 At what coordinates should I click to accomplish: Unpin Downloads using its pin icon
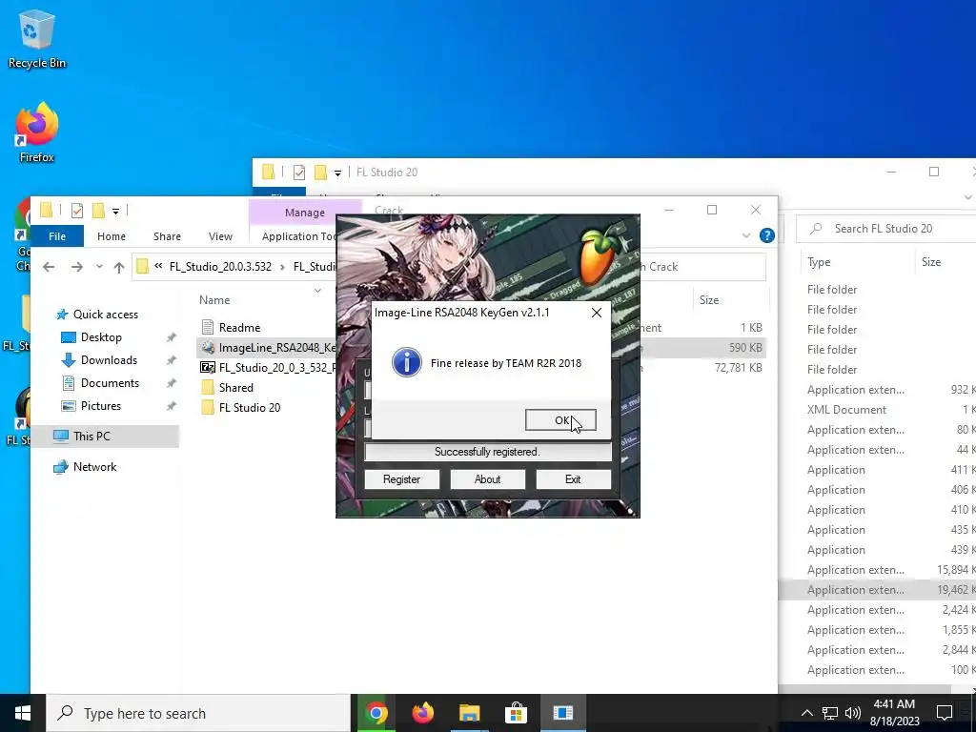172,360
